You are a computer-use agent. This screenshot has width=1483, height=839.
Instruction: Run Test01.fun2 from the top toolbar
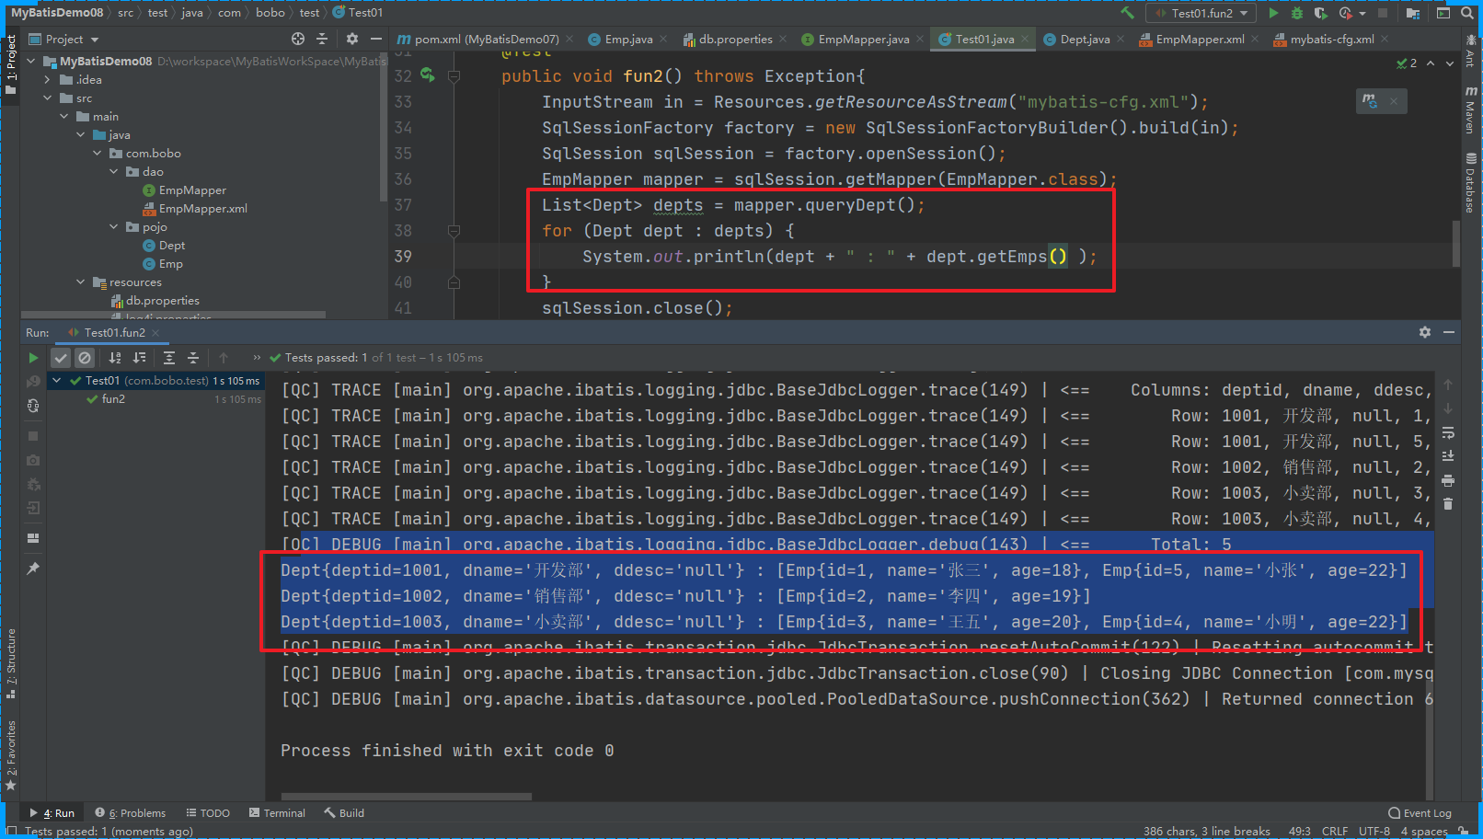[1273, 13]
